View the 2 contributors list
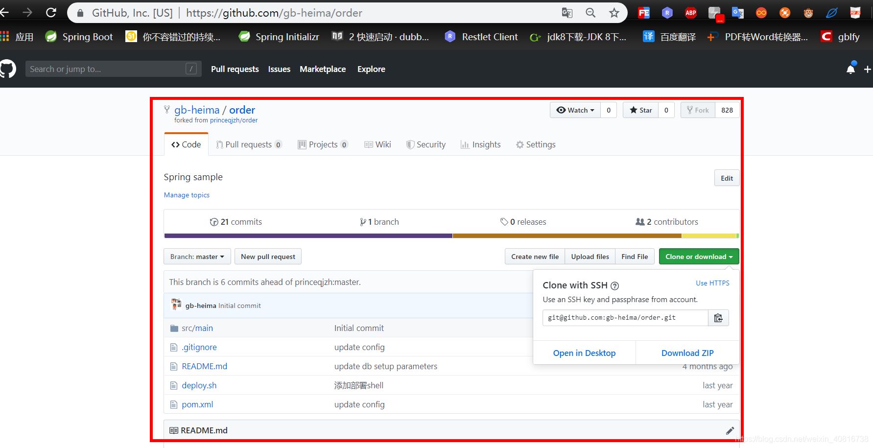The width and height of the screenshot is (873, 448). coord(667,222)
